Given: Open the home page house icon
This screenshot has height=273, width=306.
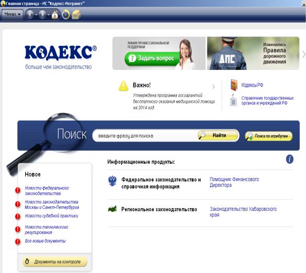Looking at the screenshot, I should 55,15.
